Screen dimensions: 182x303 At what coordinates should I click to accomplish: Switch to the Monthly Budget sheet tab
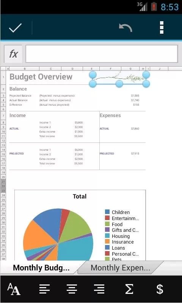point(41,268)
